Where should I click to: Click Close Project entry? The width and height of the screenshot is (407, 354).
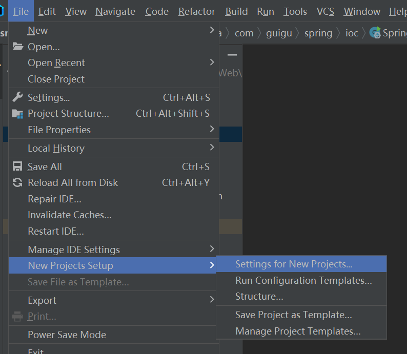click(x=56, y=79)
